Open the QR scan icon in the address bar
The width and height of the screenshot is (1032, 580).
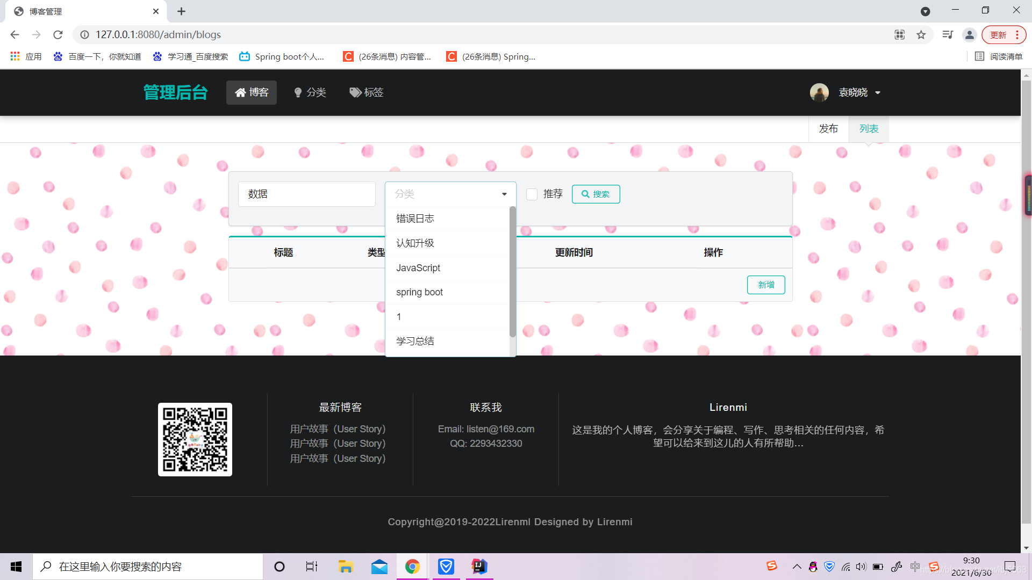[x=899, y=34]
